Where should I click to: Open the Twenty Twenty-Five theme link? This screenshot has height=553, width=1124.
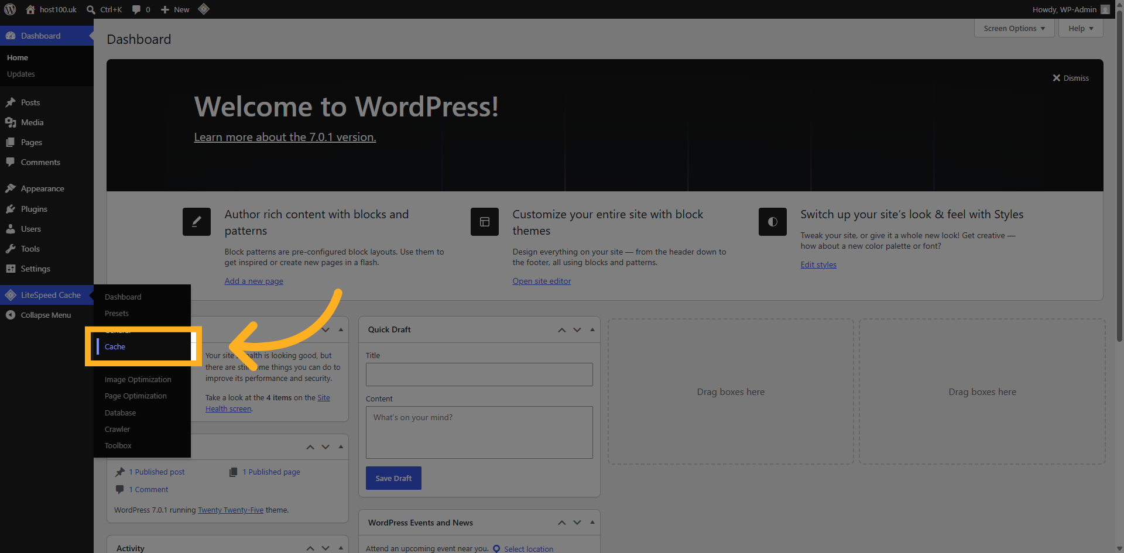click(x=231, y=510)
